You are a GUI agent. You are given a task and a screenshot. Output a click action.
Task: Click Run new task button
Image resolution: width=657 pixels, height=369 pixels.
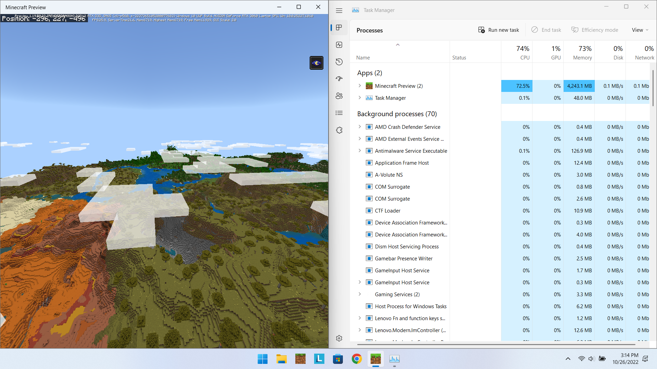click(499, 30)
